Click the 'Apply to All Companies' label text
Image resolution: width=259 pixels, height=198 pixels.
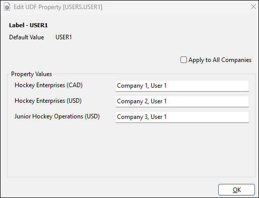coord(220,60)
